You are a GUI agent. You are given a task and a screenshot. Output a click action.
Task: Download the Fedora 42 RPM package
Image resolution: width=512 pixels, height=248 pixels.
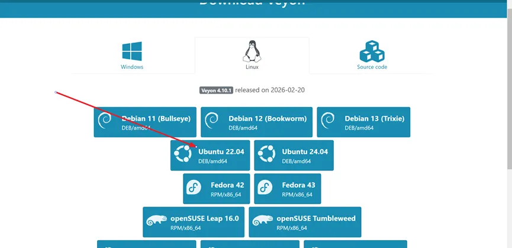point(217,189)
